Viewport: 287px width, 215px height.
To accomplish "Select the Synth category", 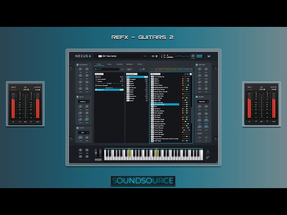I will (137, 100).
